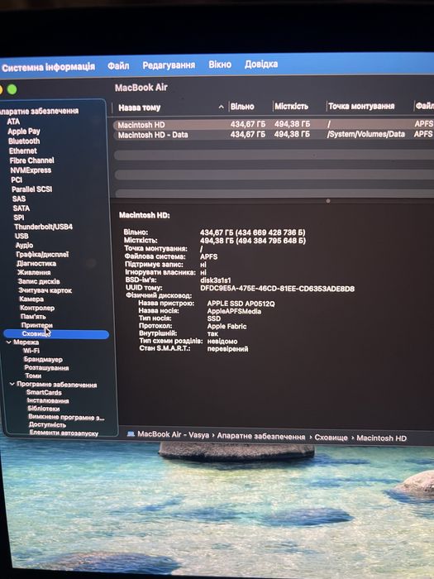Viewport: 434px width, 579px height.
Task: Sort by Точка монтування column header
Action: 361,107
